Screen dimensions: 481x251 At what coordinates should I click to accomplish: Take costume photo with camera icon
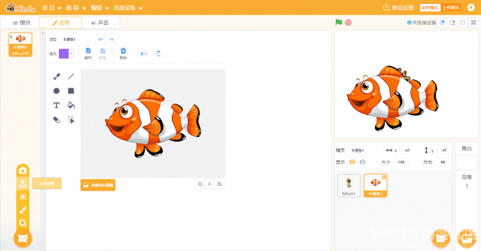pyautogui.click(x=22, y=170)
